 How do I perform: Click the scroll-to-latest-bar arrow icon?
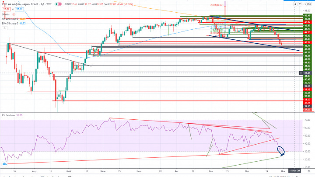(295, 4)
